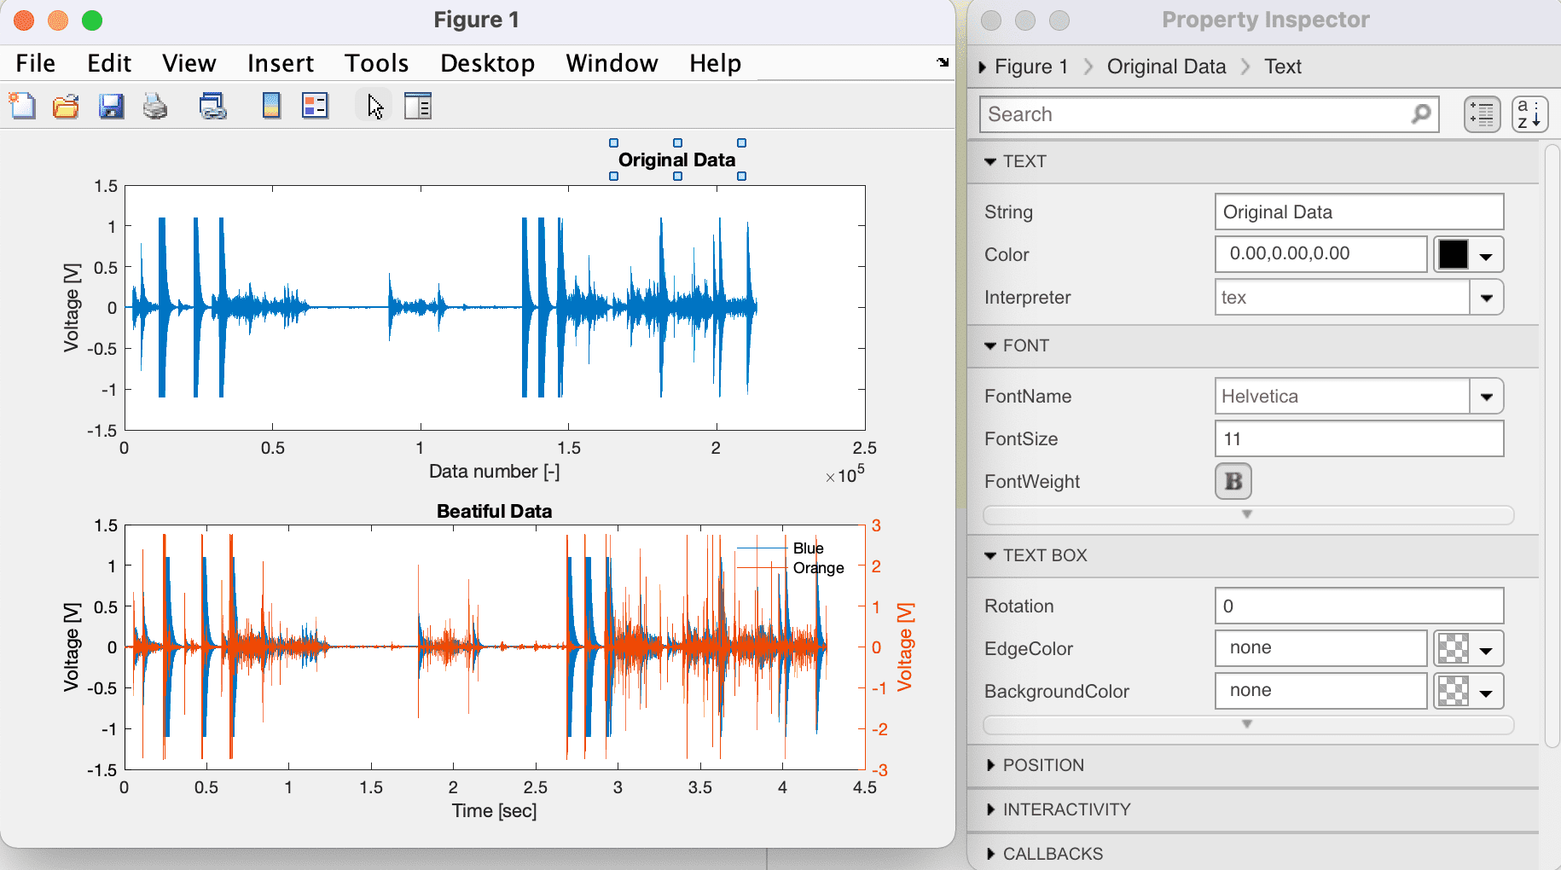This screenshot has width=1561, height=870.
Task: Expand more TEXT BOX properties bar
Action: 1248,725
